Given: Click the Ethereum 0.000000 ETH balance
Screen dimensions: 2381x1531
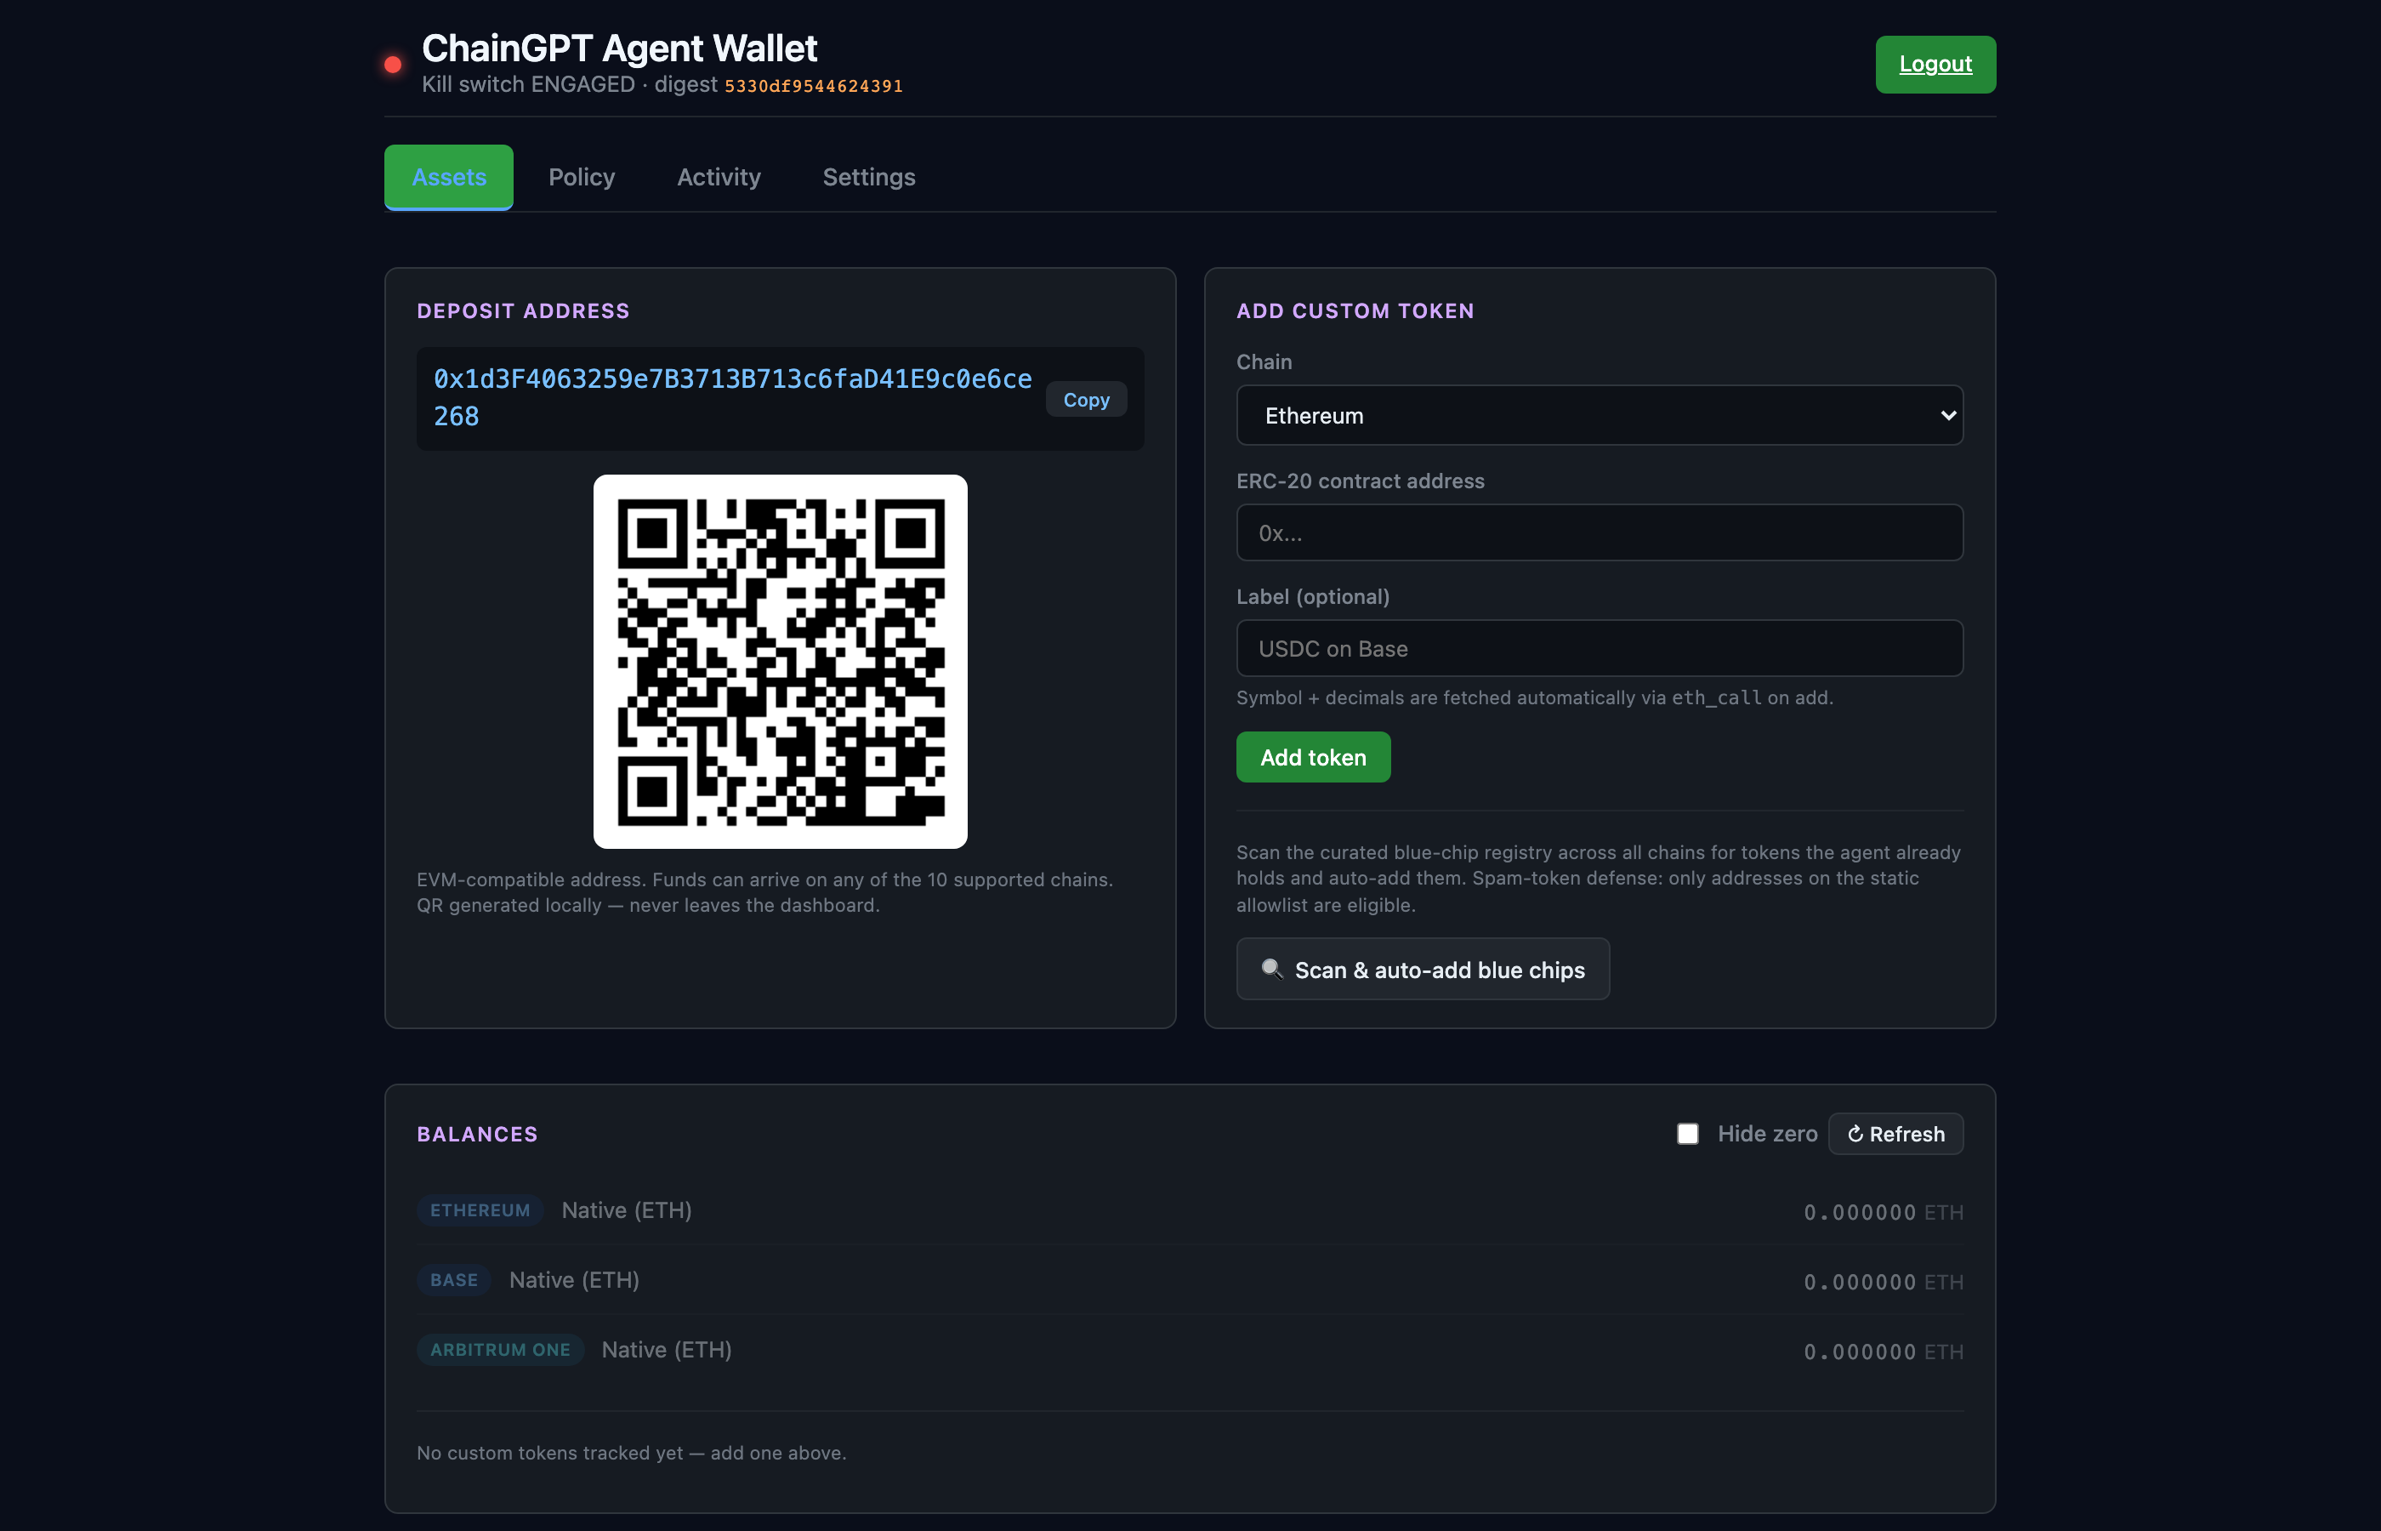Looking at the screenshot, I should click(x=1884, y=1213).
